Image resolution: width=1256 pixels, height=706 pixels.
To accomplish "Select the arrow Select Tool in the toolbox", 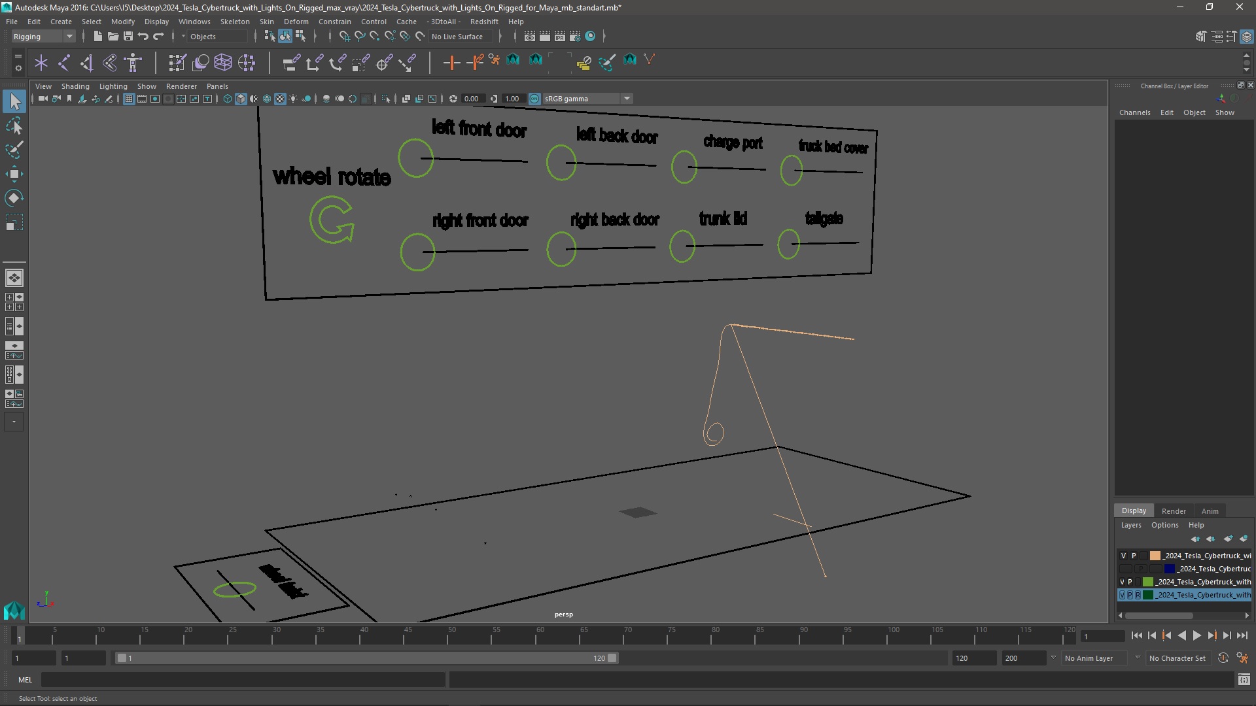I will tap(14, 101).
